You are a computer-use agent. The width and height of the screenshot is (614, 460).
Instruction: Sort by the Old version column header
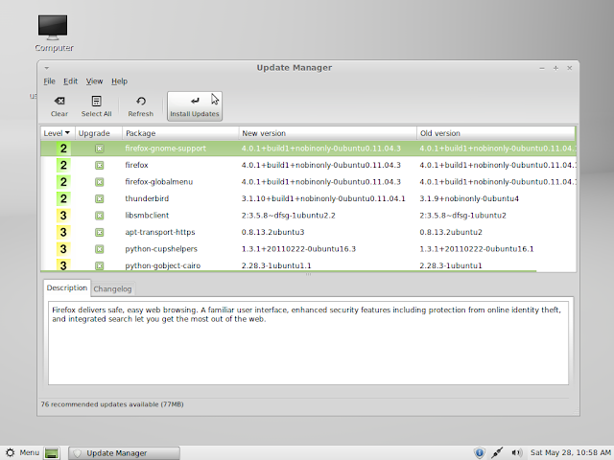[496, 133]
